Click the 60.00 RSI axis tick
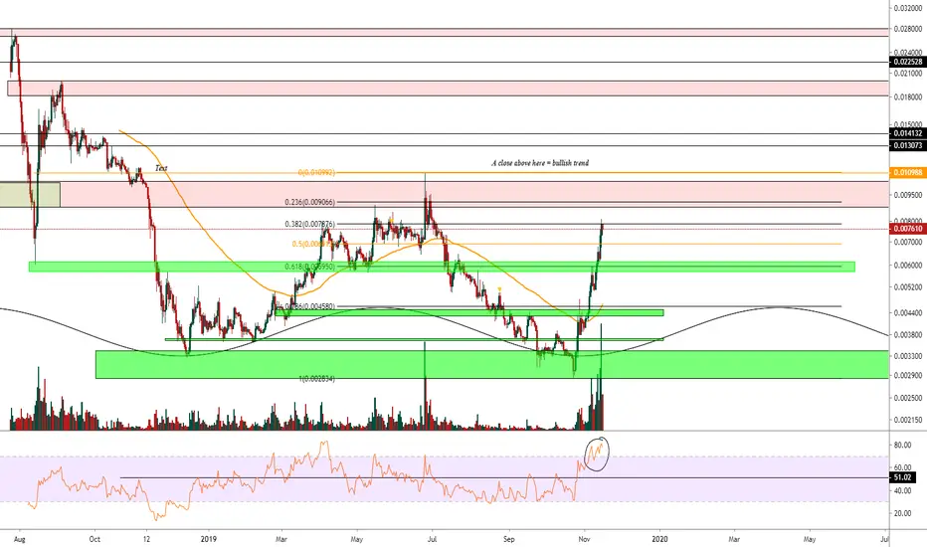The image size is (927, 547). click(902, 467)
